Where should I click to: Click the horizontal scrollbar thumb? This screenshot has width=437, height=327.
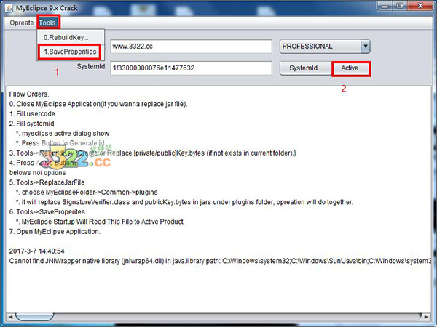(34, 316)
